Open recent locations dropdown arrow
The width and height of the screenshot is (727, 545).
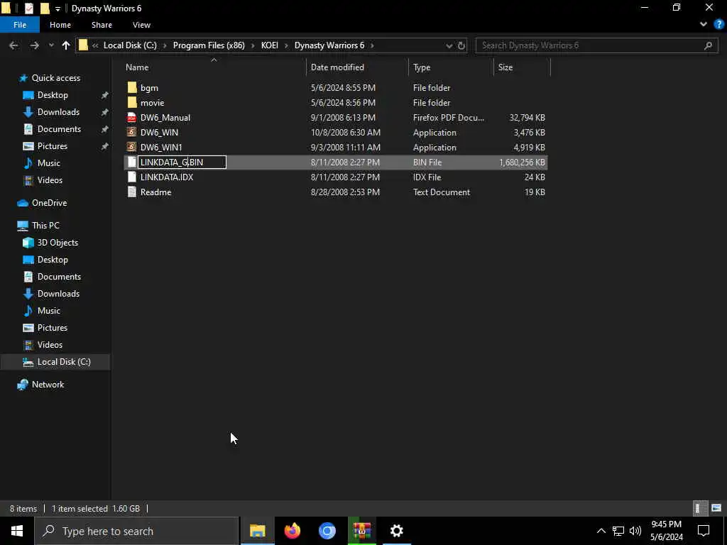51,45
